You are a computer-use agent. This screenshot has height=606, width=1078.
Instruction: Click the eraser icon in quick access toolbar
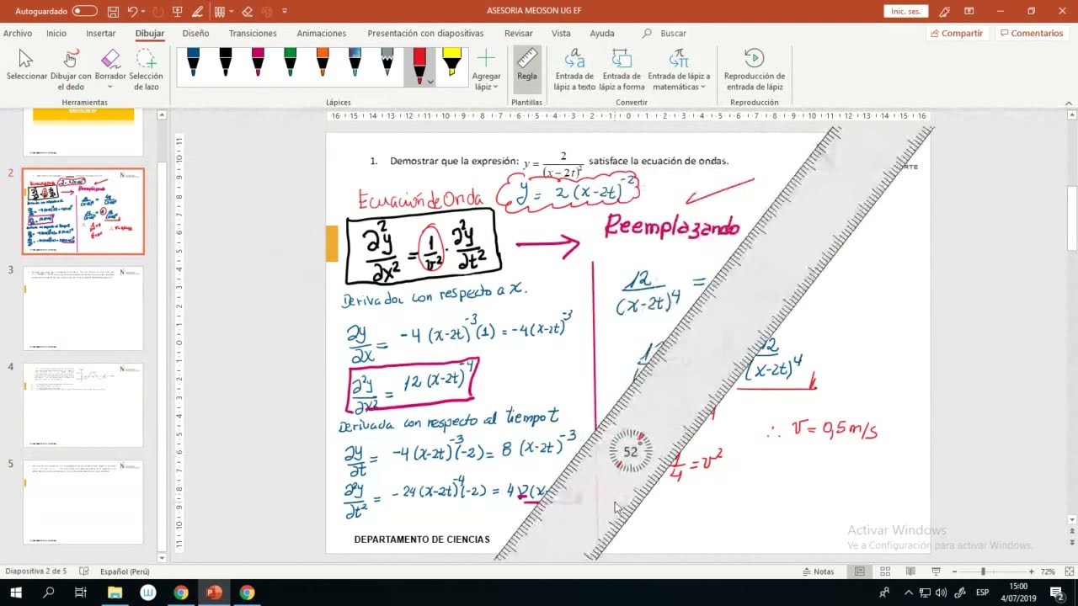(x=247, y=11)
